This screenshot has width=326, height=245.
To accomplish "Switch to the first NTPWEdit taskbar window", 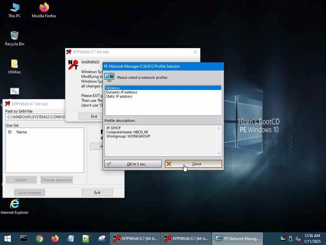I will pos(135,239).
